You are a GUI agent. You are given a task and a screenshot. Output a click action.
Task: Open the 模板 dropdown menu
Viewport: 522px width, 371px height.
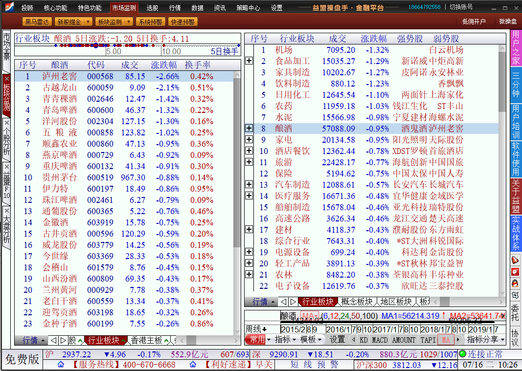tap(311, 339)
